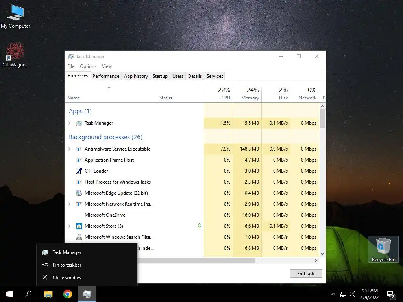Click Microsoft Network Realtime Inspection icon

point(79,204)
